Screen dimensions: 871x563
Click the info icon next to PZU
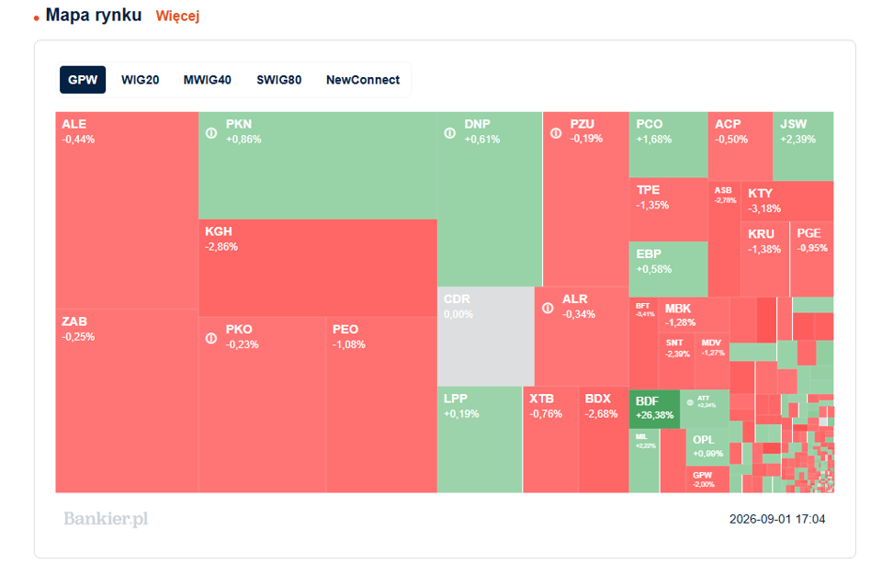pyautogui.click(x=556, y=133)
